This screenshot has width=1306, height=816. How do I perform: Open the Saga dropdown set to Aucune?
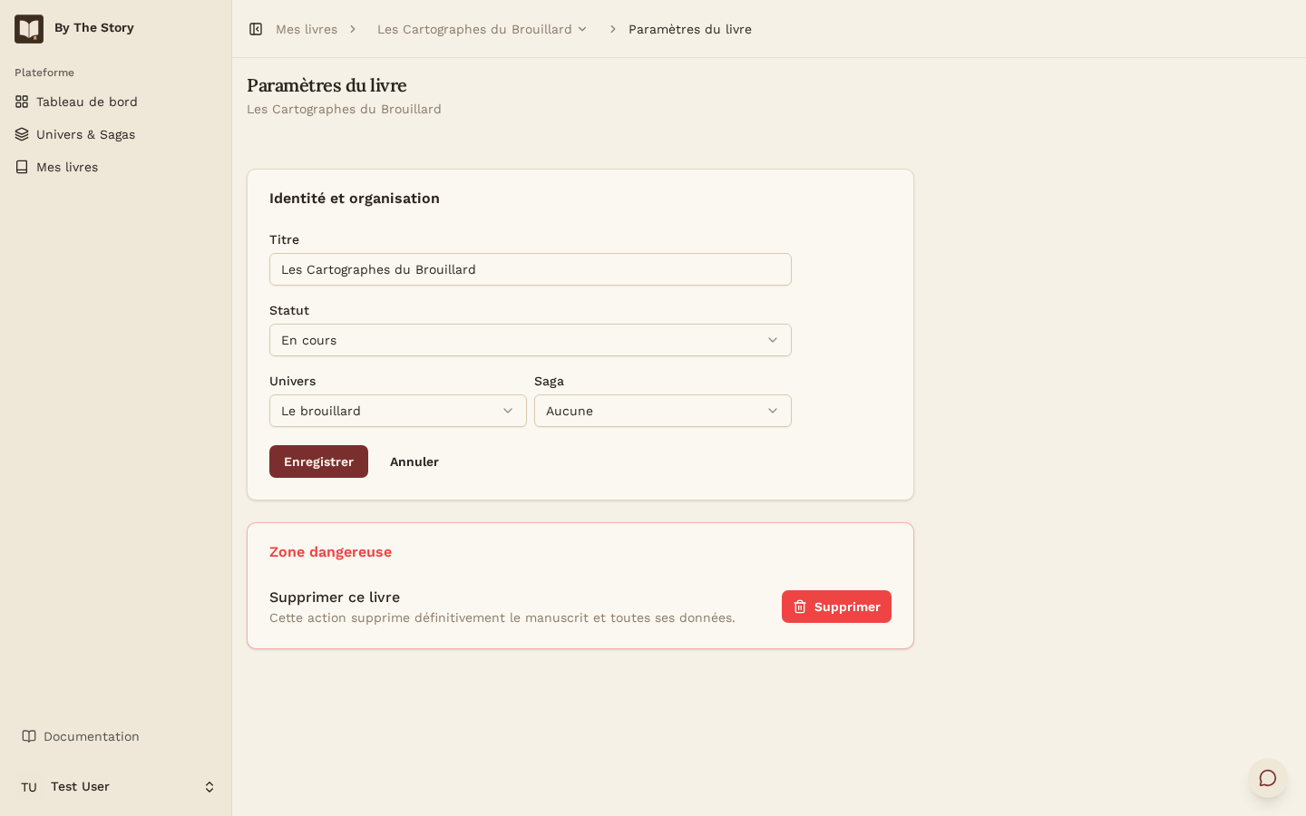tap(663, 411)
